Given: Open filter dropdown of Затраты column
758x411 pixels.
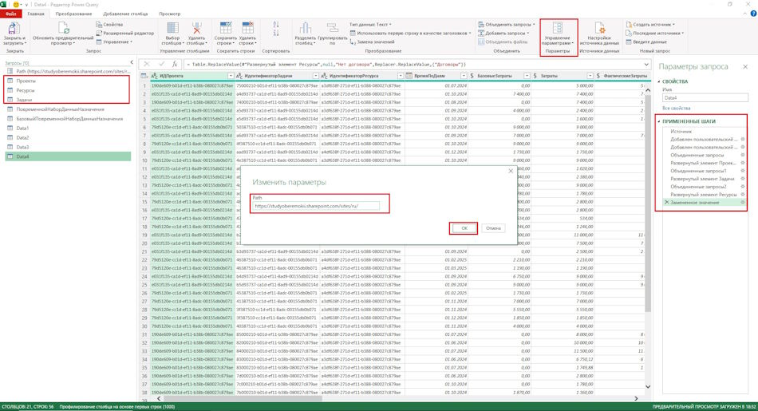Looking at the screenshot, I should click(590, 76).
